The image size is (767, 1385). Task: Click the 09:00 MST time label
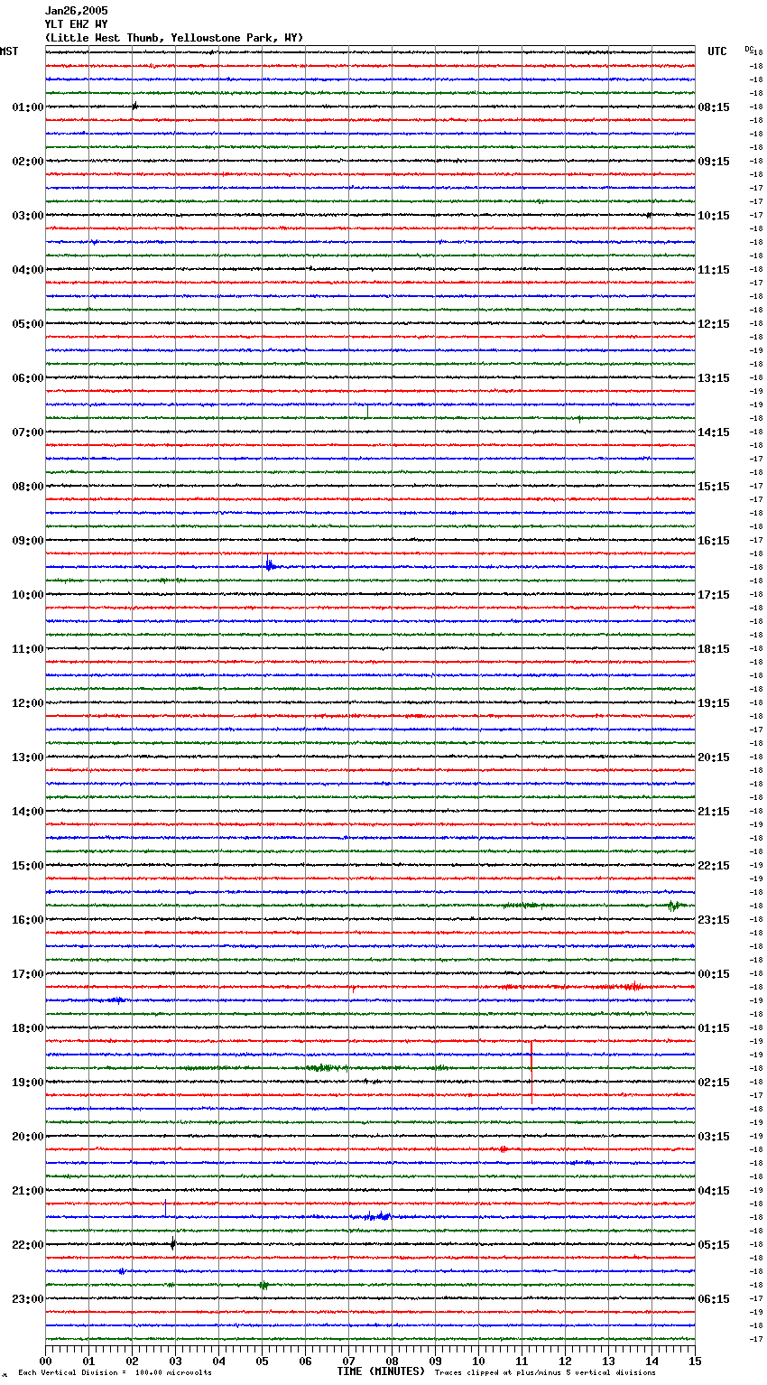point(28,541)
